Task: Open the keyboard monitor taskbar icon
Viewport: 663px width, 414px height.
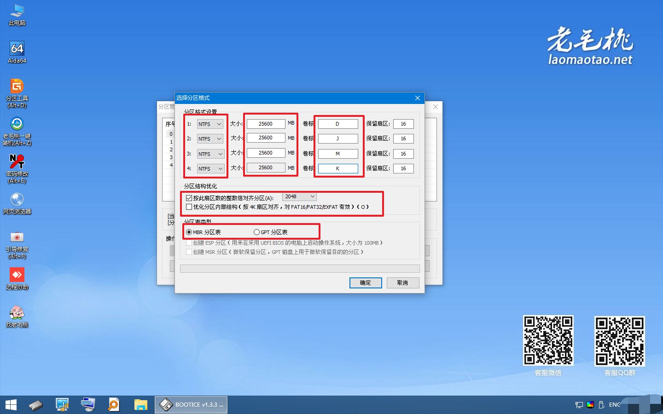Action: point(88,405)
